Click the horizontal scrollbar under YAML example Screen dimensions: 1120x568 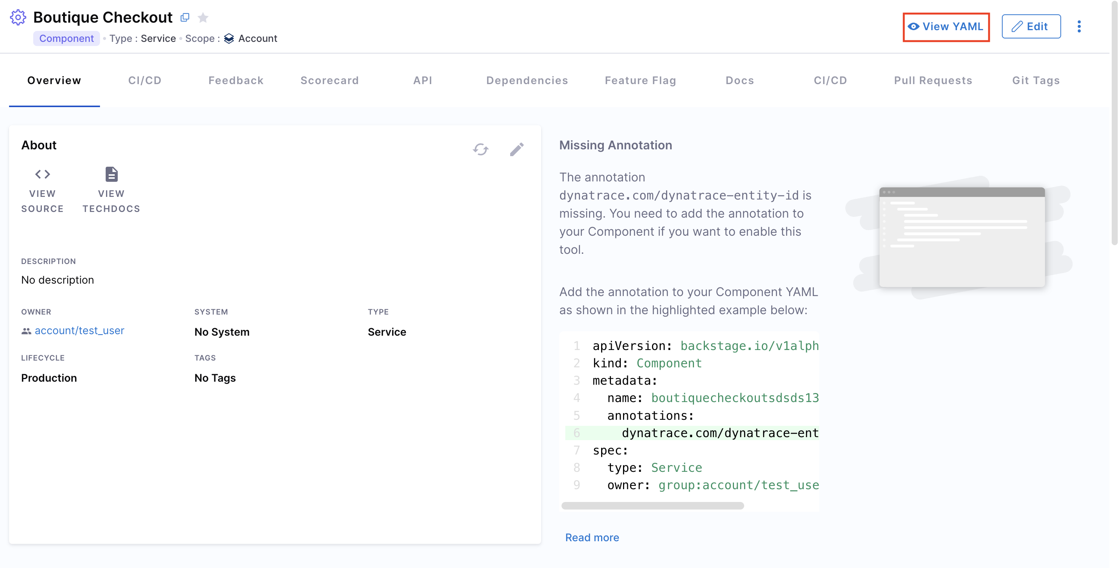(652, 506)
